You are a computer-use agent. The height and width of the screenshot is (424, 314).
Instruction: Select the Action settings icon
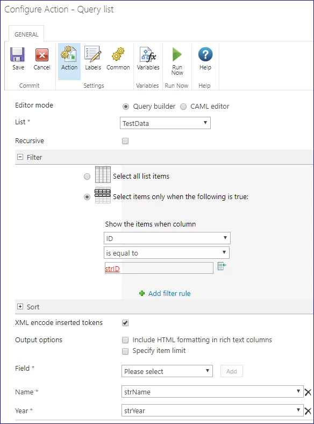click(x=69, y=54)
